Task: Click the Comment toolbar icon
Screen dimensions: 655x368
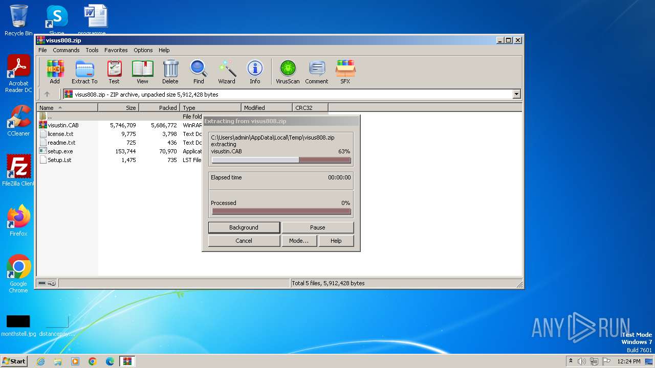Action: (x=317, y=72)
